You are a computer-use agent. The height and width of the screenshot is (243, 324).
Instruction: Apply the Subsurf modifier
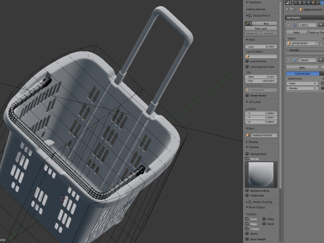[x=302, y=67]
